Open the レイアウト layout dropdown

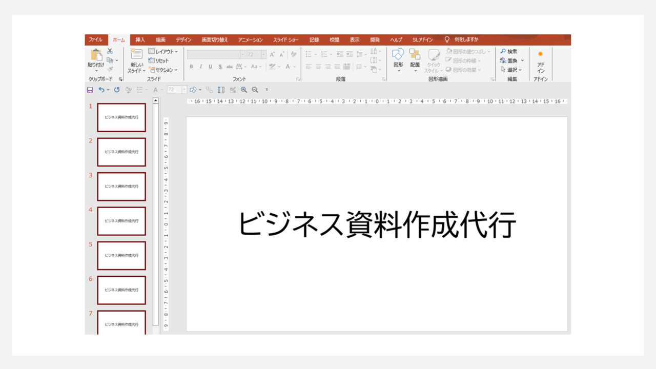pos(163,52)
